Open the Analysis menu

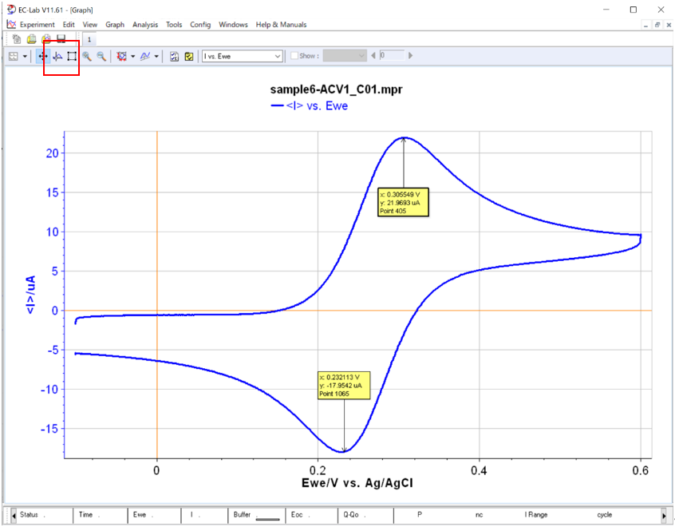145,25
